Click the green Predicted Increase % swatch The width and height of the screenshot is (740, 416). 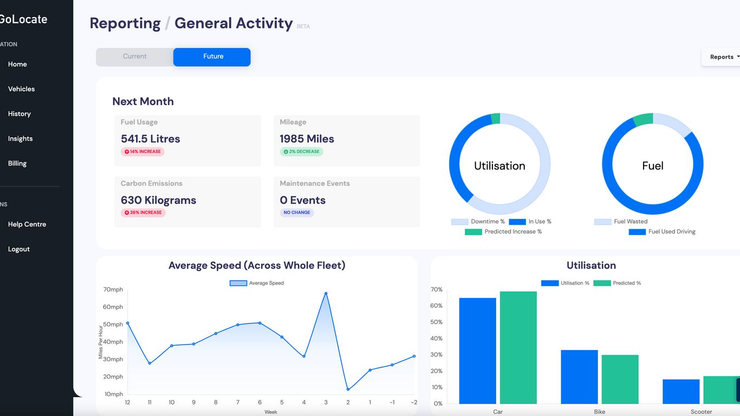(473, 232)
